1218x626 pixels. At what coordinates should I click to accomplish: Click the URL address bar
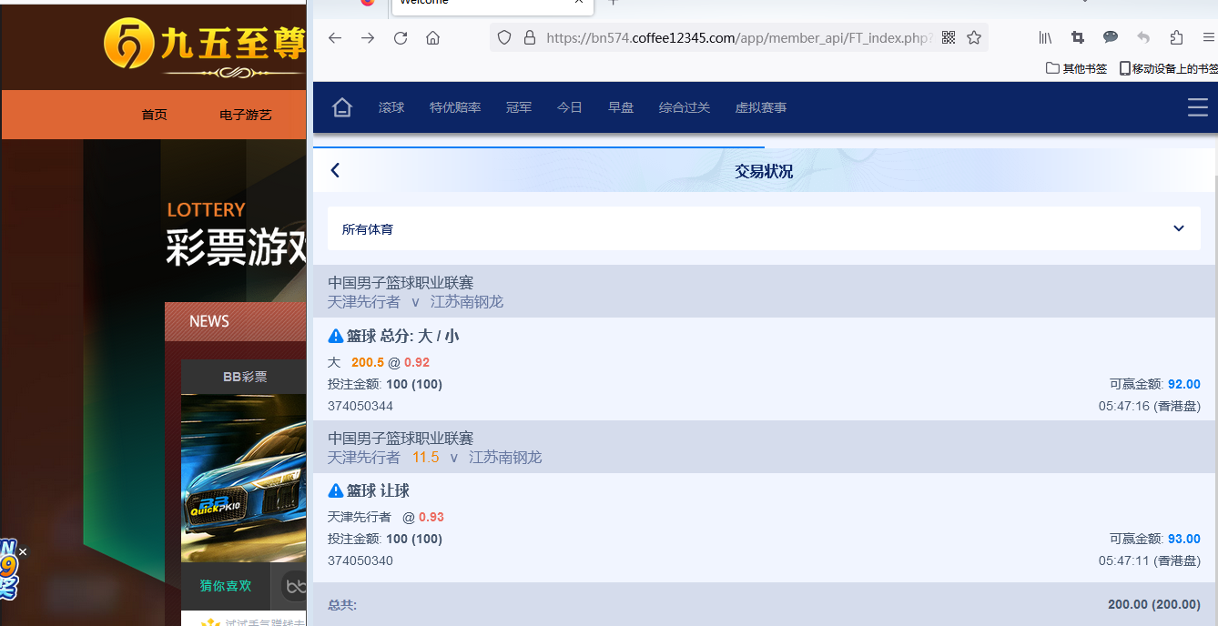coord(737,37)
